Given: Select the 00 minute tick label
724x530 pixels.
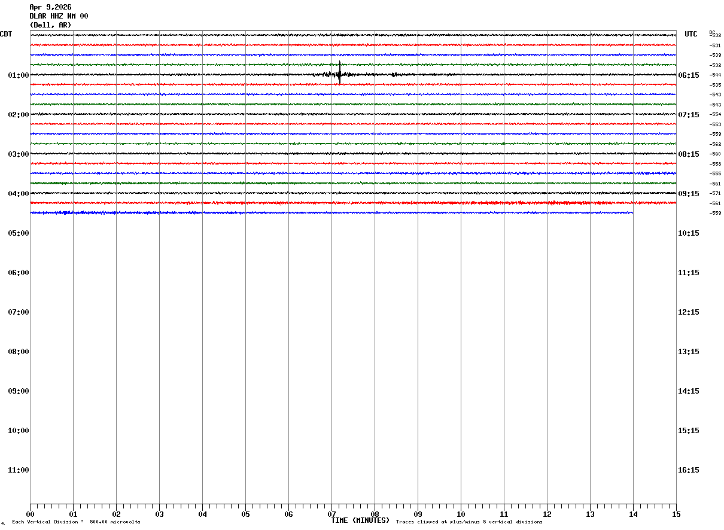Looking at the screenshot, I should [30, 514].
